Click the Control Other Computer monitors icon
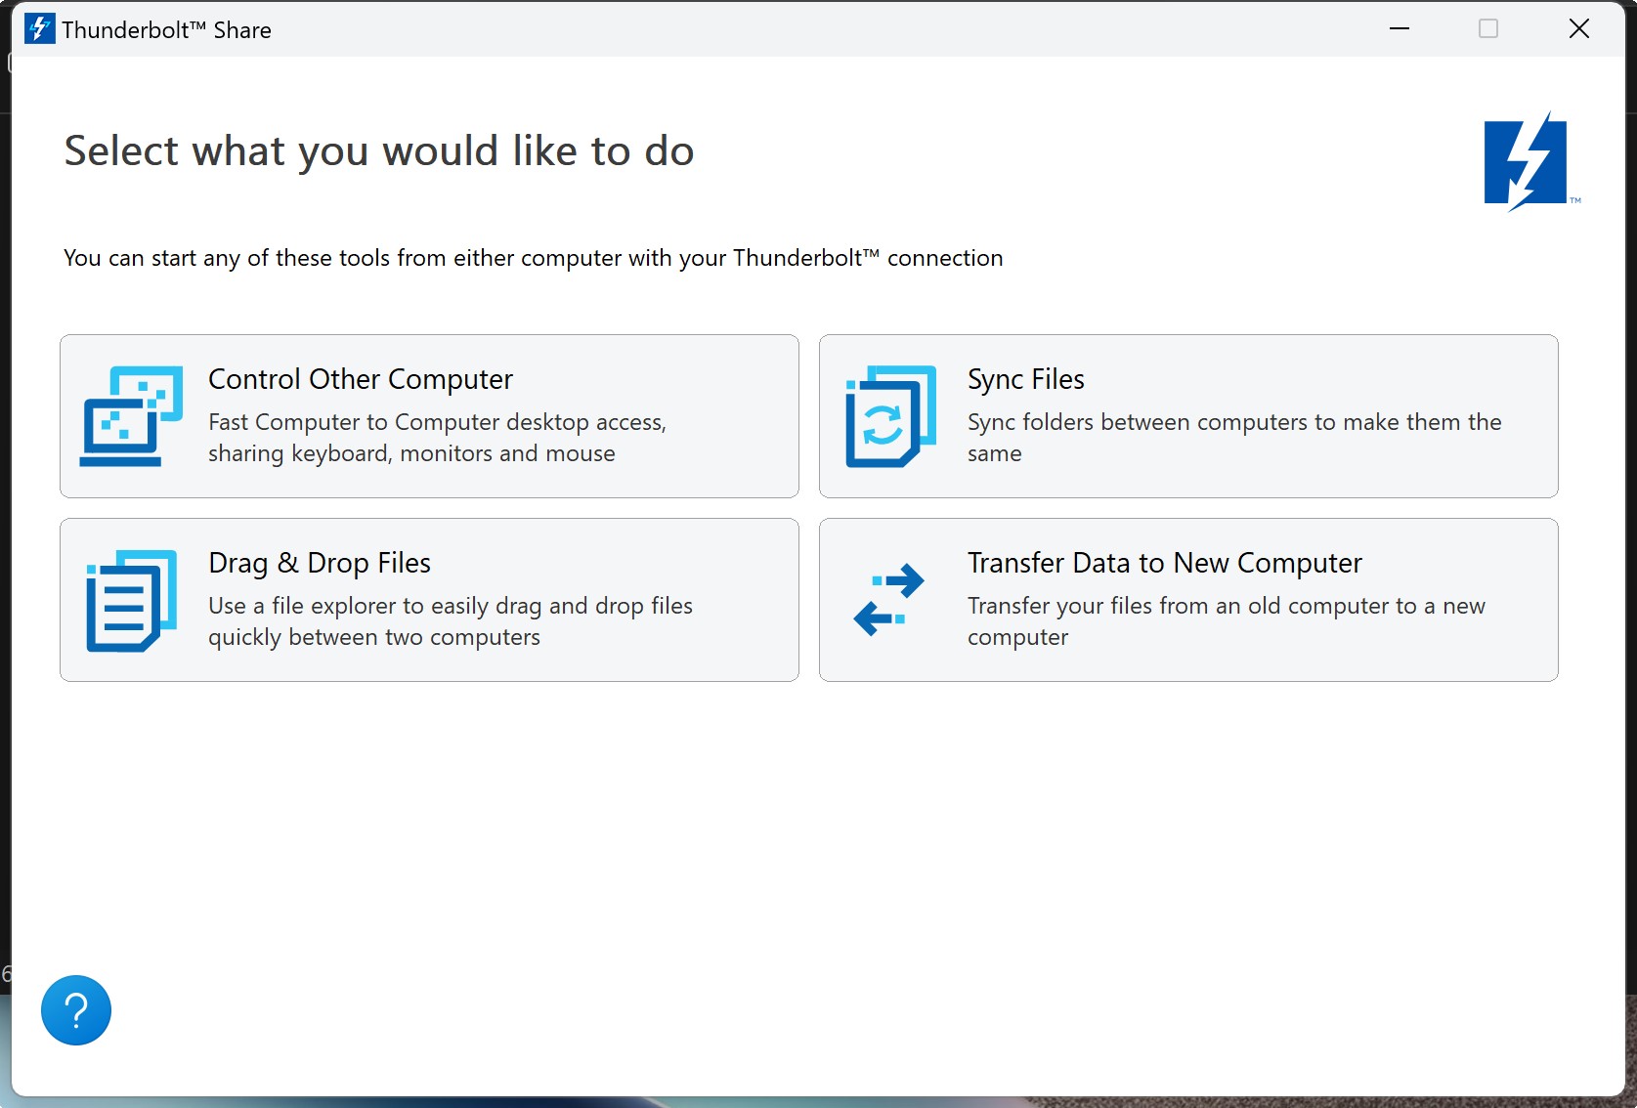The image size is (1637, 1108). tap(131, 416)
